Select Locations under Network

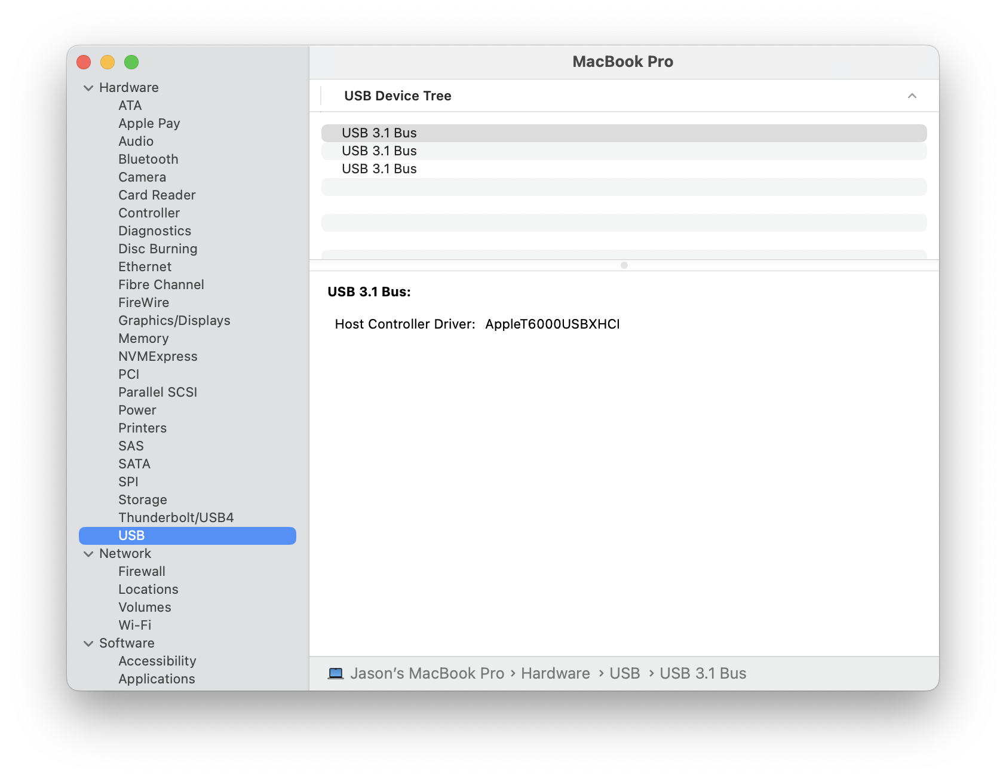pos(148,590)
